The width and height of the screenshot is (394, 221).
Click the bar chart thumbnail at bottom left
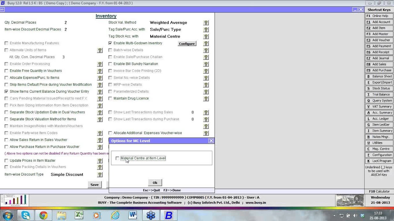coord(14,200)
